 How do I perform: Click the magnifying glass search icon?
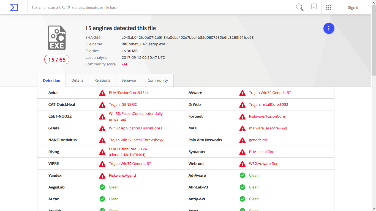click(299, 7)
